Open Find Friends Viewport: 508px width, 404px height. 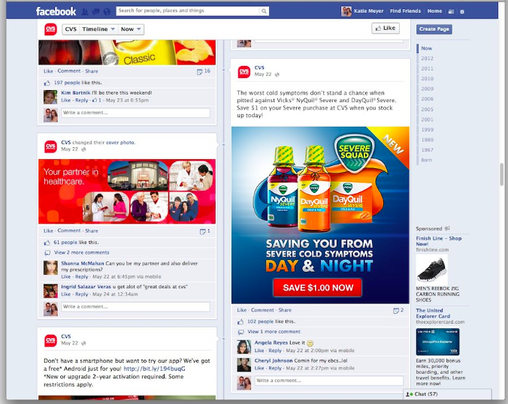coord(405,11)
